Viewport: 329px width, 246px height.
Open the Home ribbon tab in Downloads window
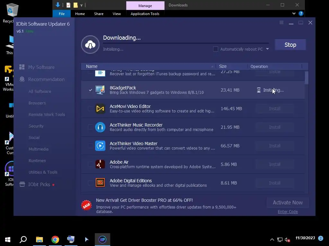click(80, 14)
